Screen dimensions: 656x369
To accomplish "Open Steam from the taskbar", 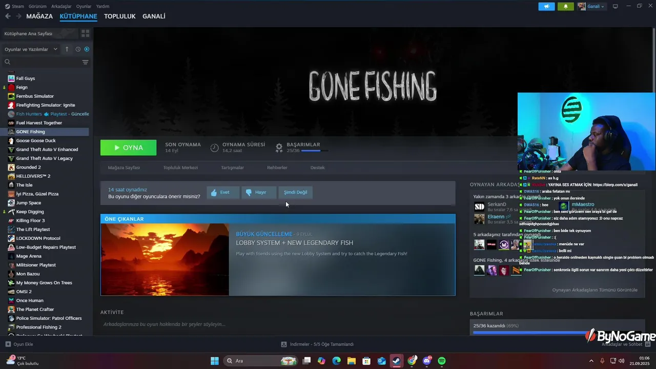I will pyautogui.click(x=396, y=361).
